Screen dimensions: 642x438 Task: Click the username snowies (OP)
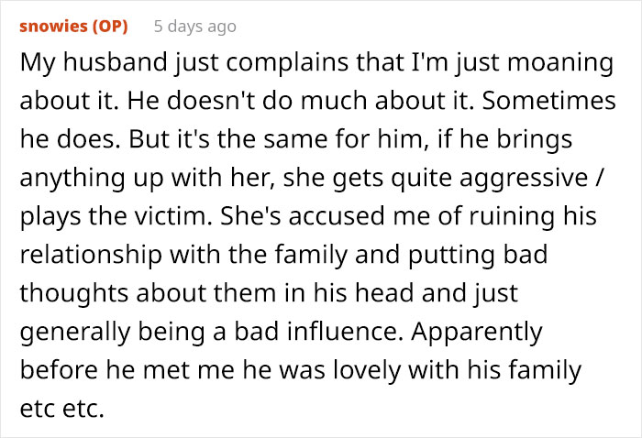tap(73, 27)
